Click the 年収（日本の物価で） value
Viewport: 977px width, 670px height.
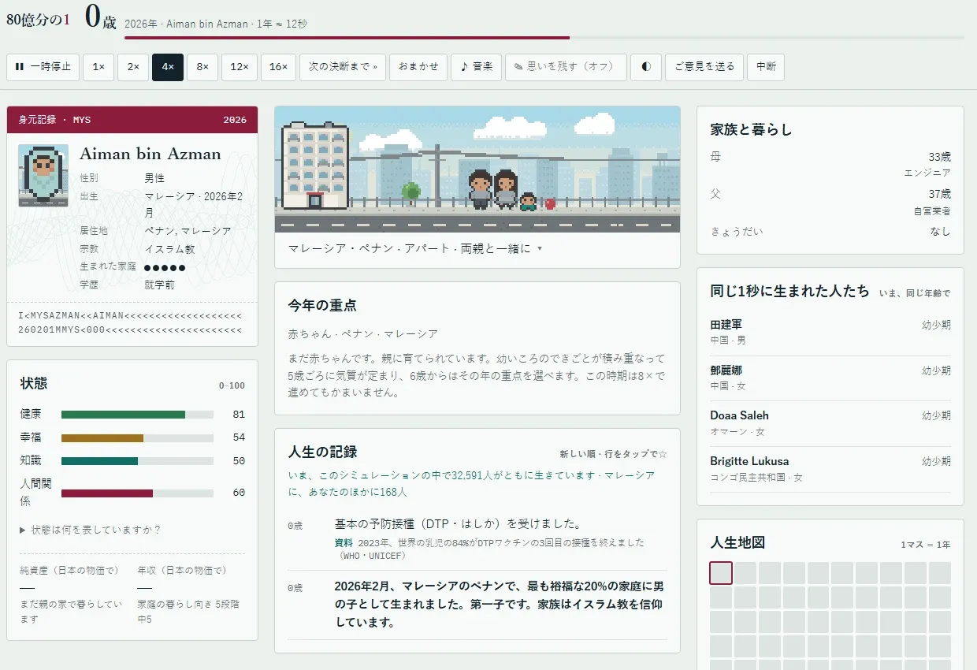coord(145,588)
